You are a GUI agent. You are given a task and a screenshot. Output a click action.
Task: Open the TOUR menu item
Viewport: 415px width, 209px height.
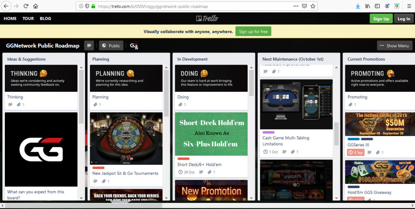click(x=28, y=19)
